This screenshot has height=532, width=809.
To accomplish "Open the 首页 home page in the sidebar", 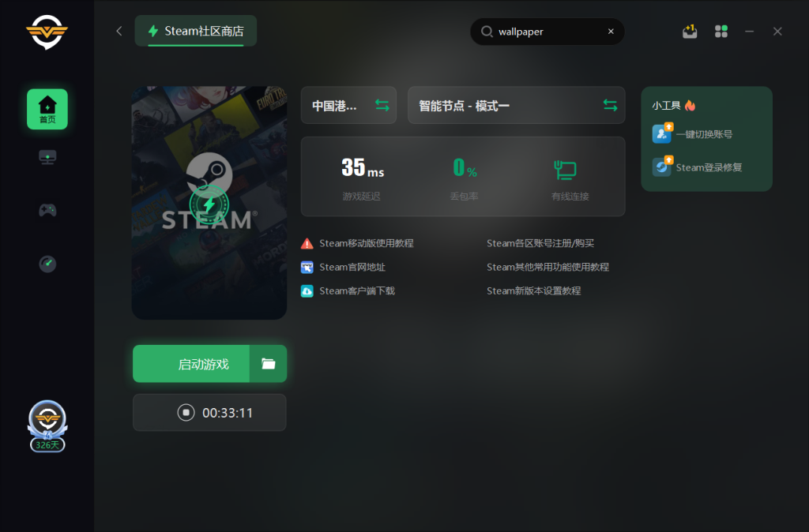I will coord(47,109).
